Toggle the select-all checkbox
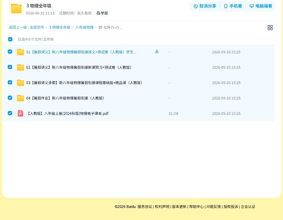Viewport: 283px width, 220px height. [10, 39]
